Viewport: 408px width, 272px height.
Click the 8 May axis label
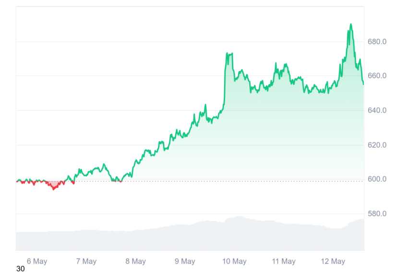(x=135, y=261)
